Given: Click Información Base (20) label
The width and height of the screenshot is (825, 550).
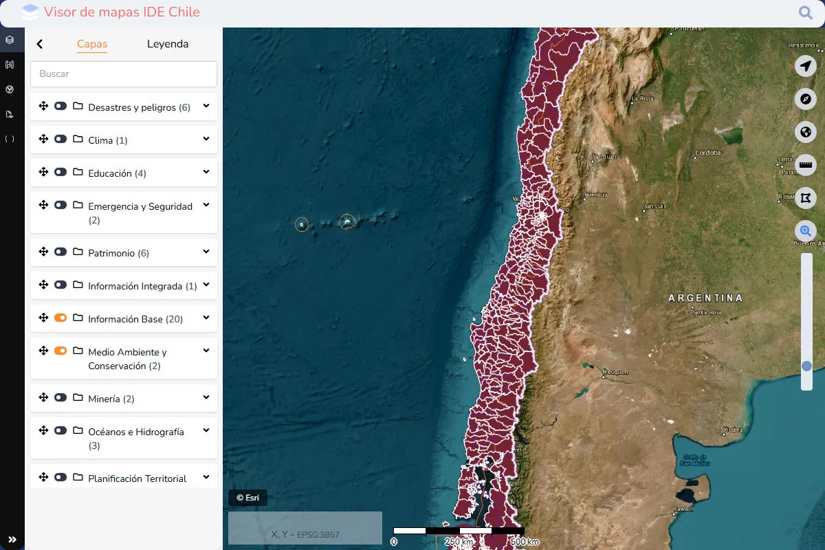Looking at the screenshot, I should click(135, 319).
